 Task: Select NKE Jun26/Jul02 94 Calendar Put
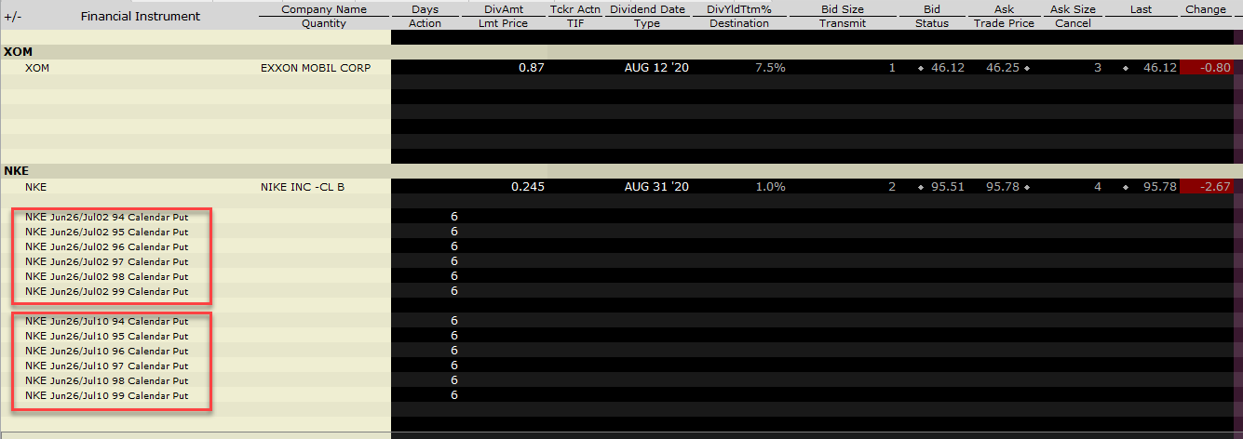coord(106,217)
